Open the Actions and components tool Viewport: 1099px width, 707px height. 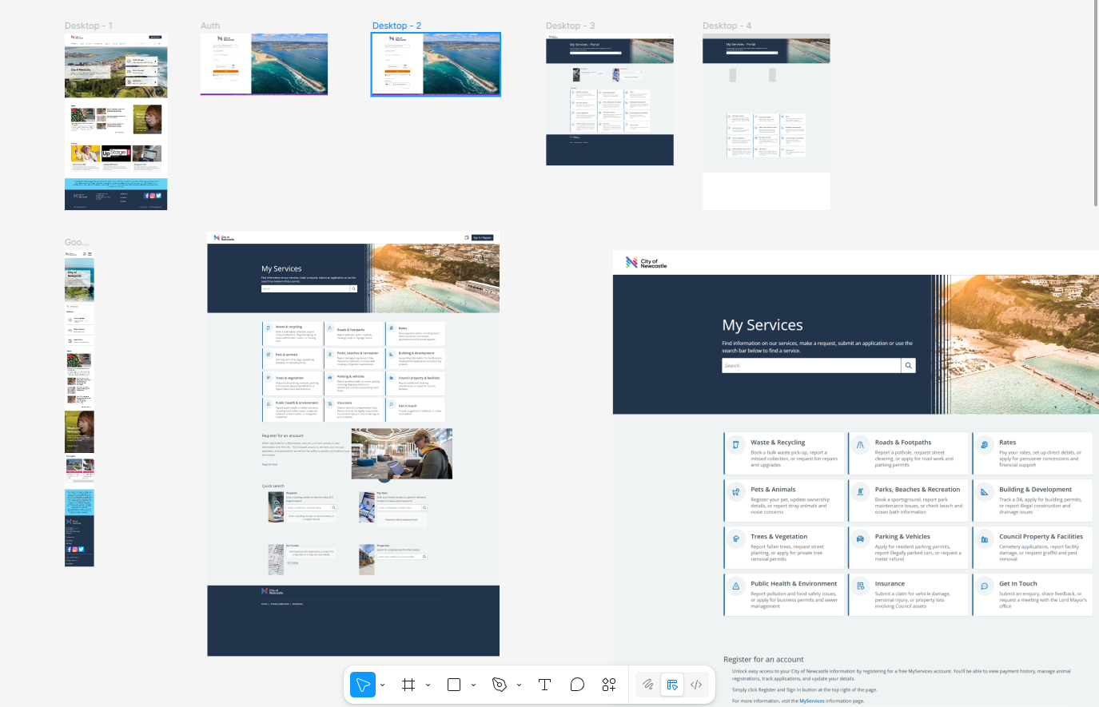coord(609,685)
